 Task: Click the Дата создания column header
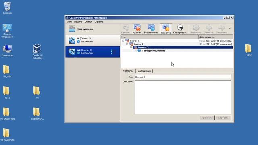(216, 37)
